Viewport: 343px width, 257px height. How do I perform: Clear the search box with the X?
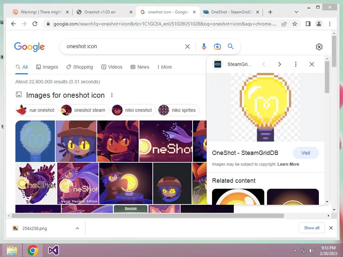(x=188, y=47)
